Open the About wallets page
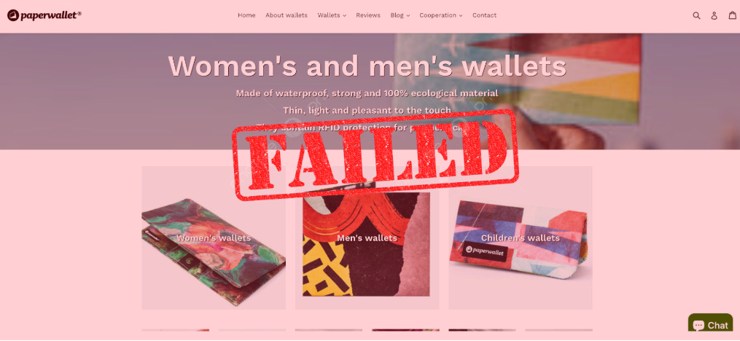The height and width of the screenshot is (341, 740). 287,15
